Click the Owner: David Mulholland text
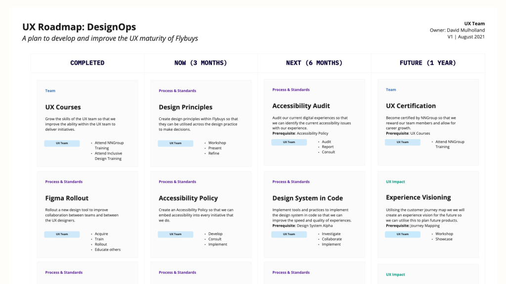506x284 pixels. coord(457,30)
